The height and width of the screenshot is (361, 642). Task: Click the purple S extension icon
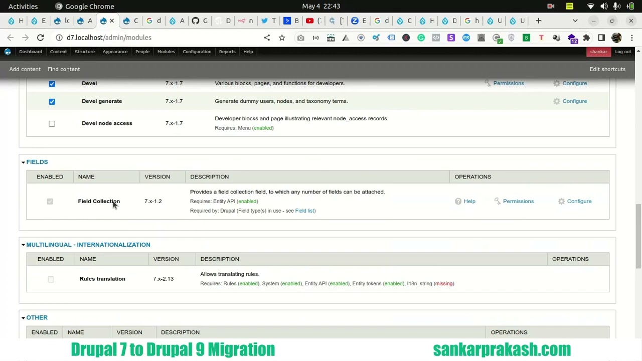pos(451,38)
